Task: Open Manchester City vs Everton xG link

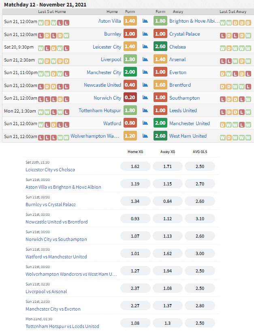Action: click(53, 309)
